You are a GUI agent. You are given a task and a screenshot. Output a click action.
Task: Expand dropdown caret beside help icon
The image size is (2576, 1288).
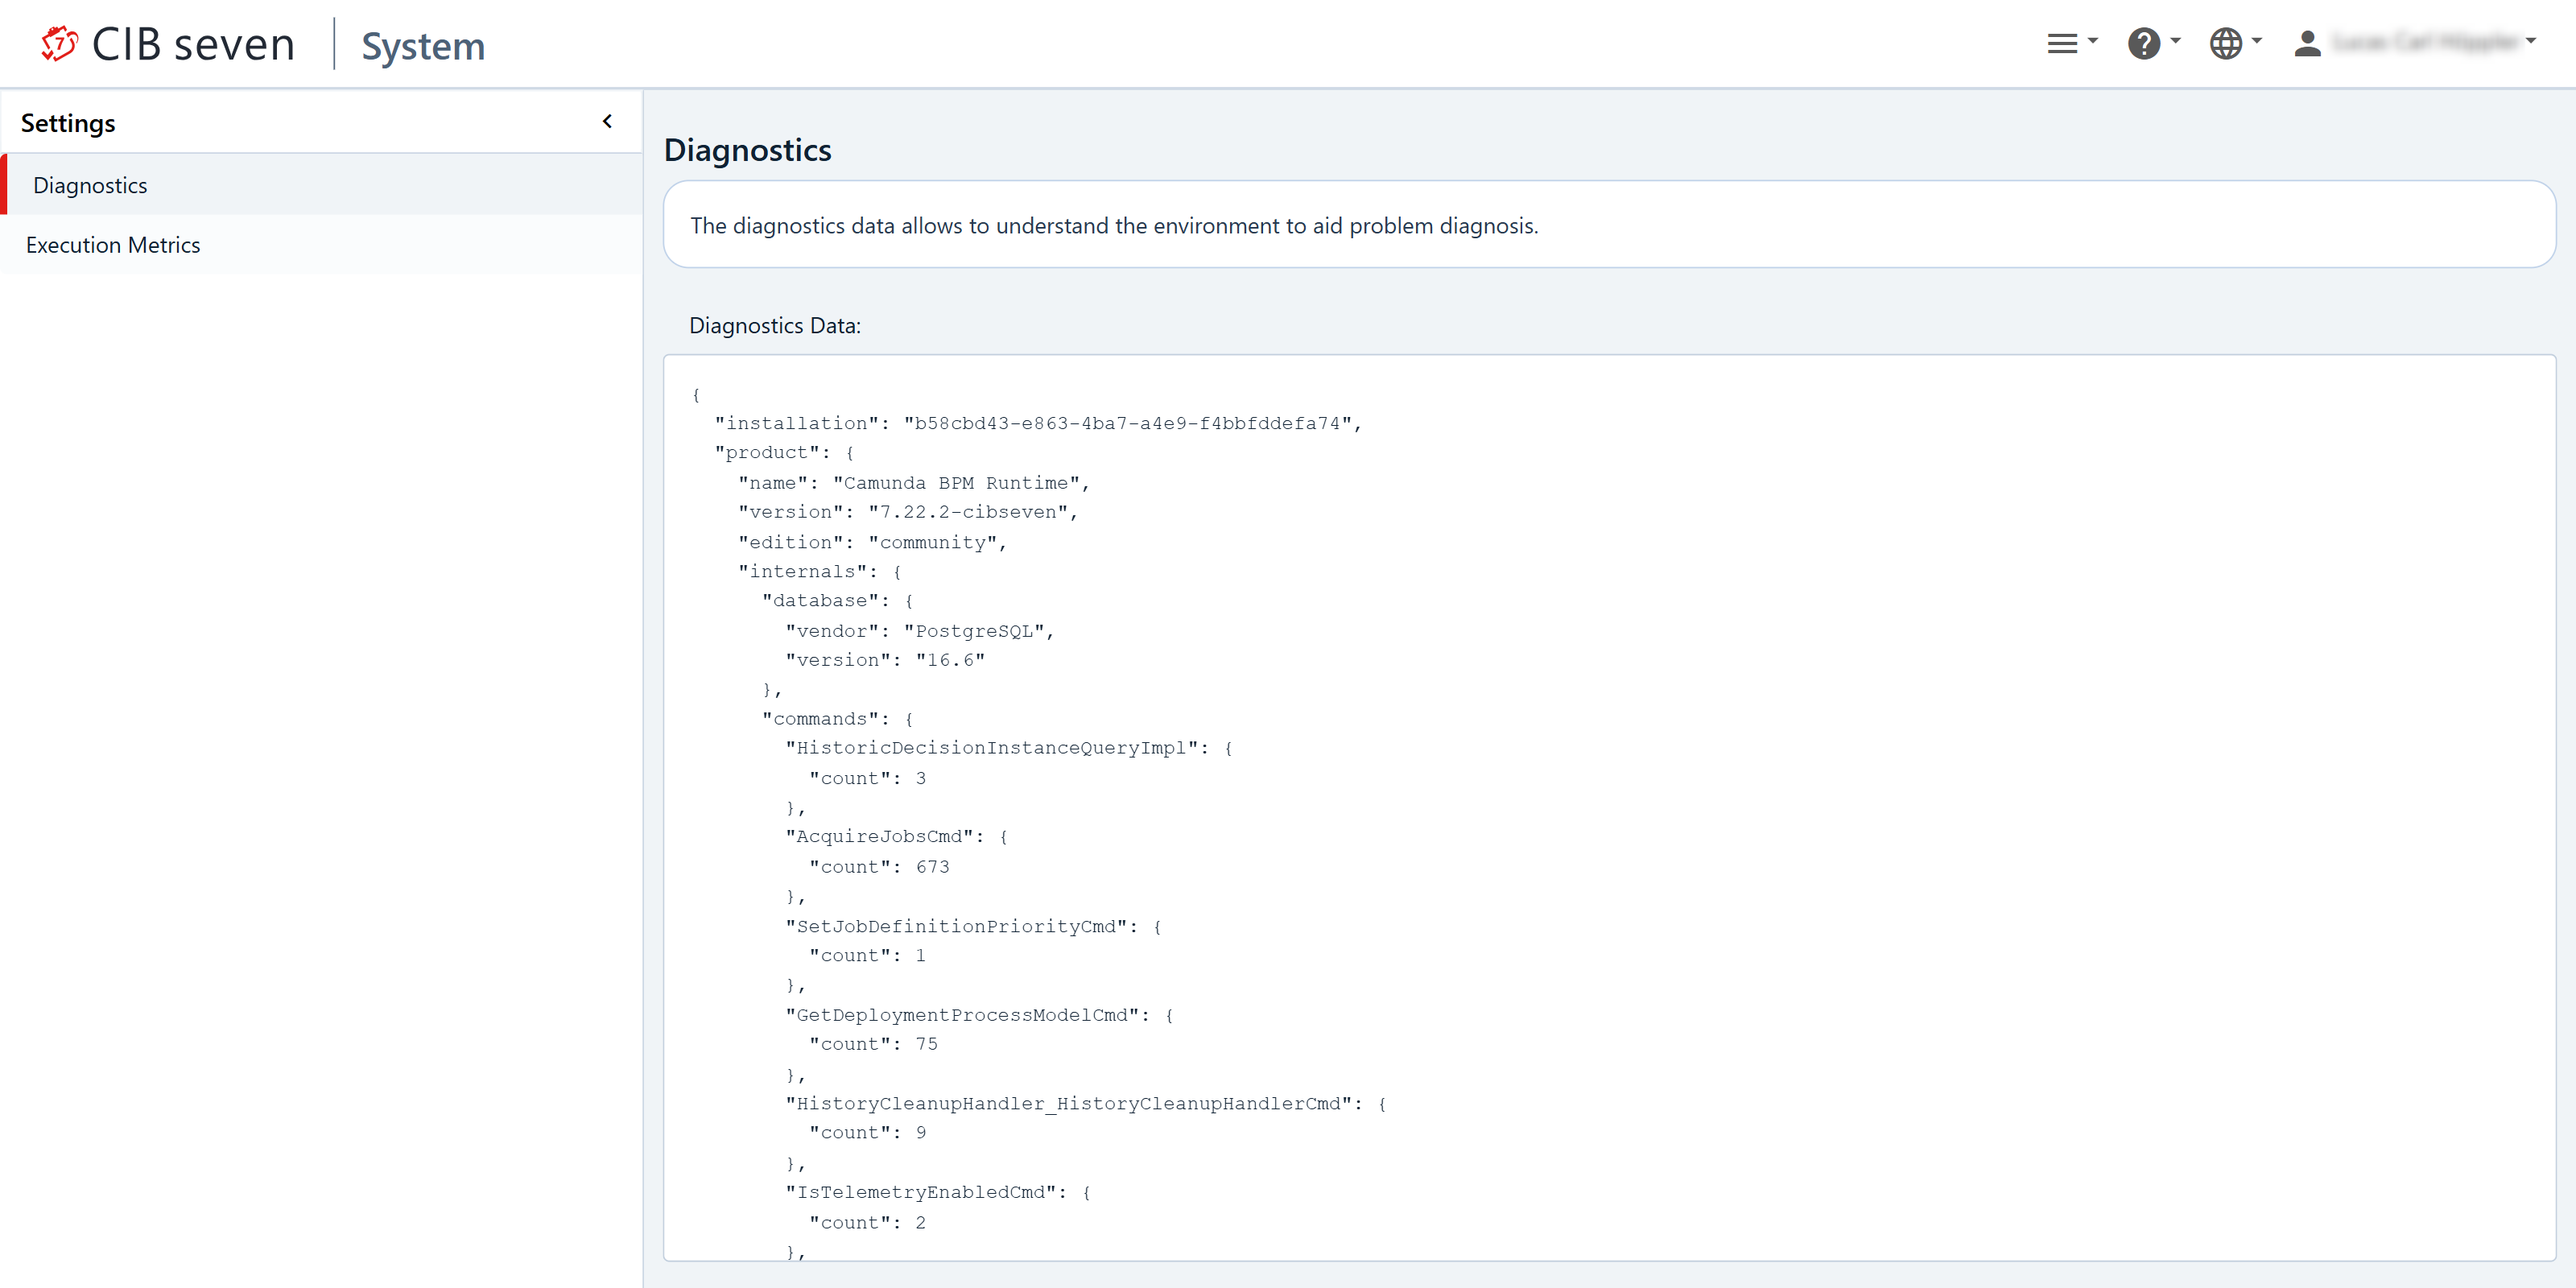[x=2176, y=42]
